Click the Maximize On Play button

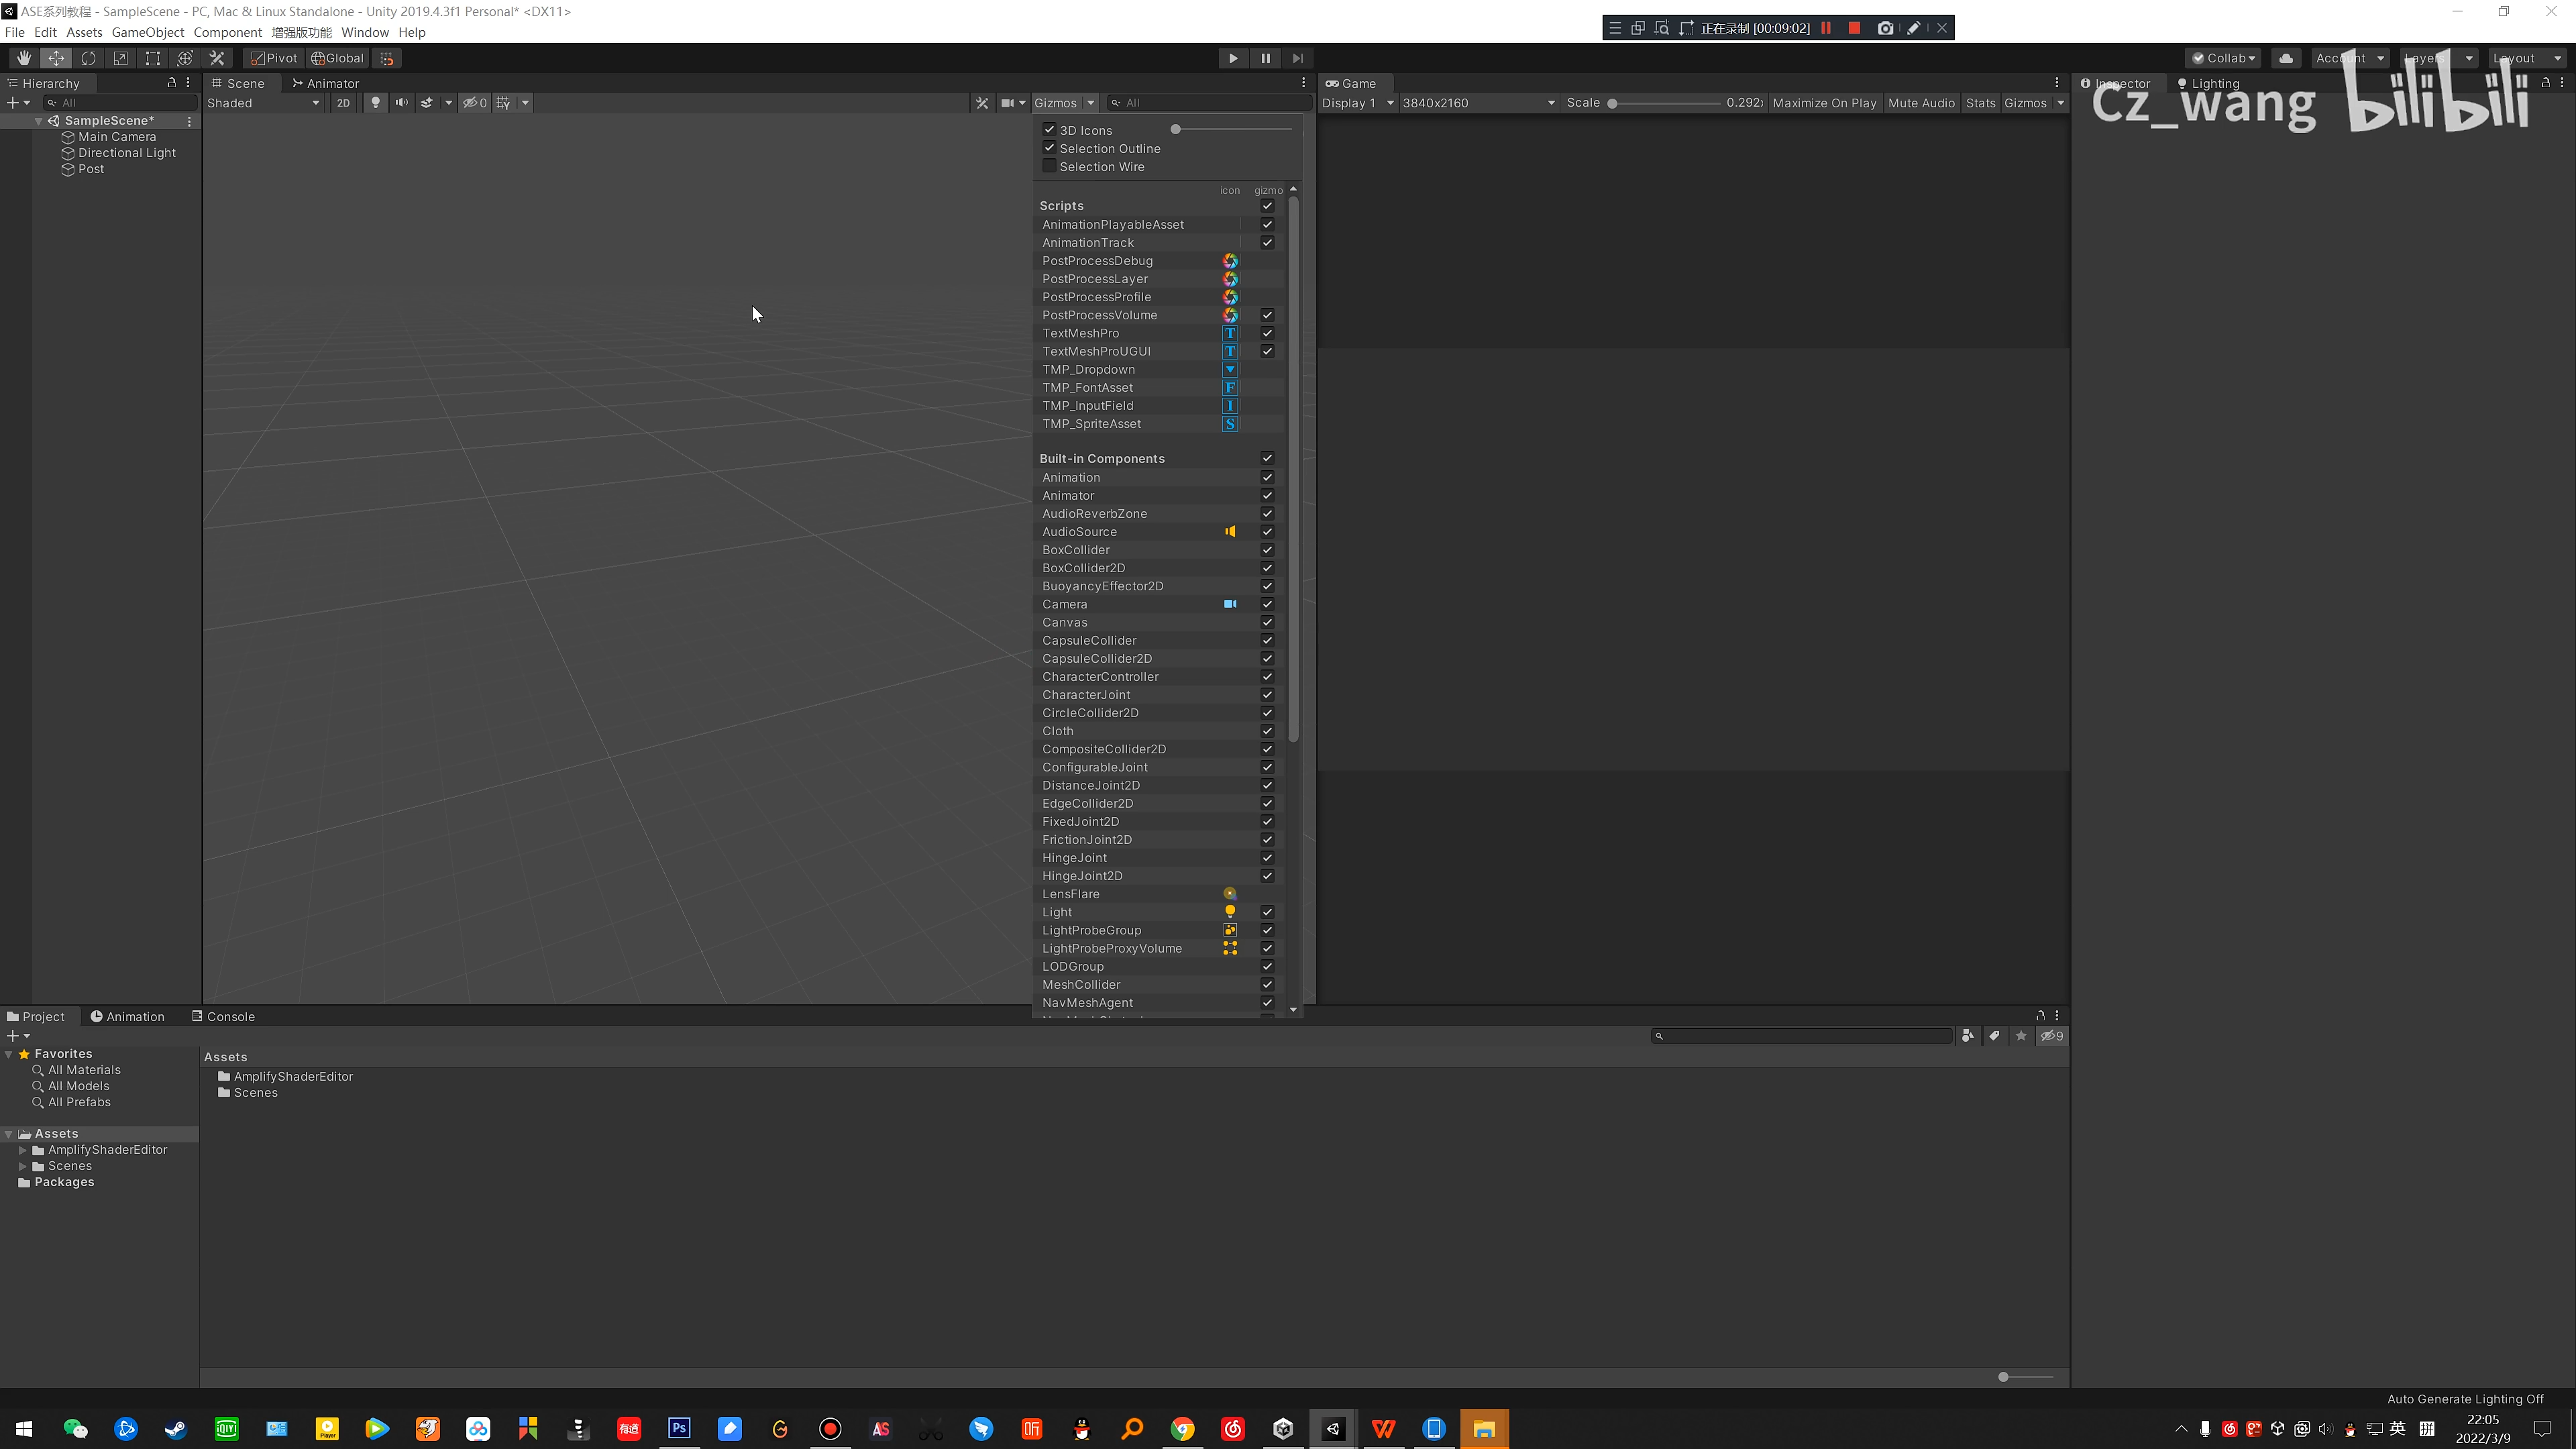click(1824, 103)
